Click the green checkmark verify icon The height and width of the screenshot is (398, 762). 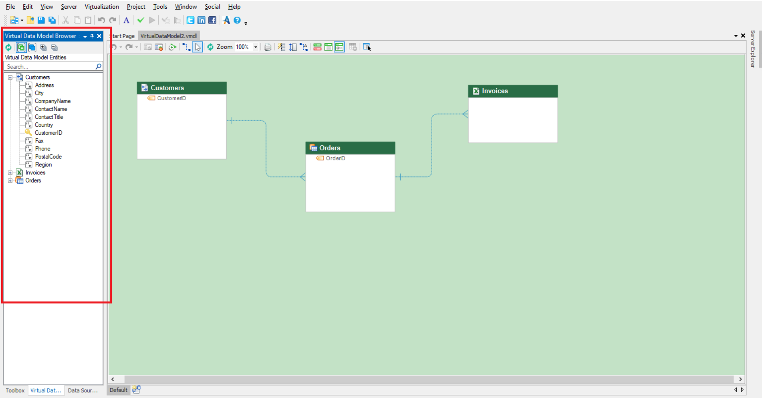click(x=140, y=20)
